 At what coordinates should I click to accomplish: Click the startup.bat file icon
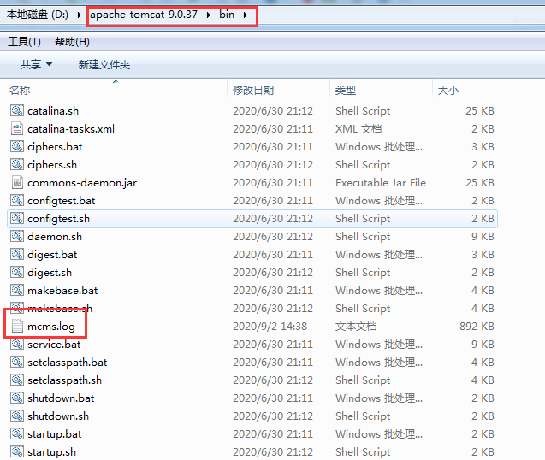(17, 434)
